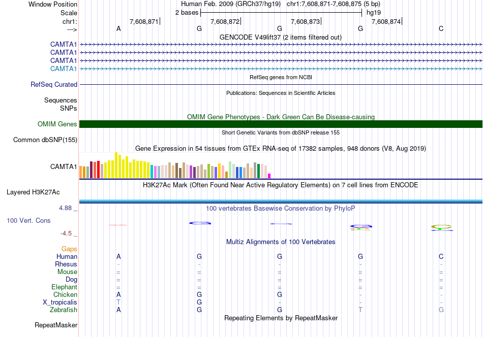Click the chr1:7,608,871-7,608,875 (5 bp) position text
This screenshot has height=337, width=483.
[x=334, y=4]
